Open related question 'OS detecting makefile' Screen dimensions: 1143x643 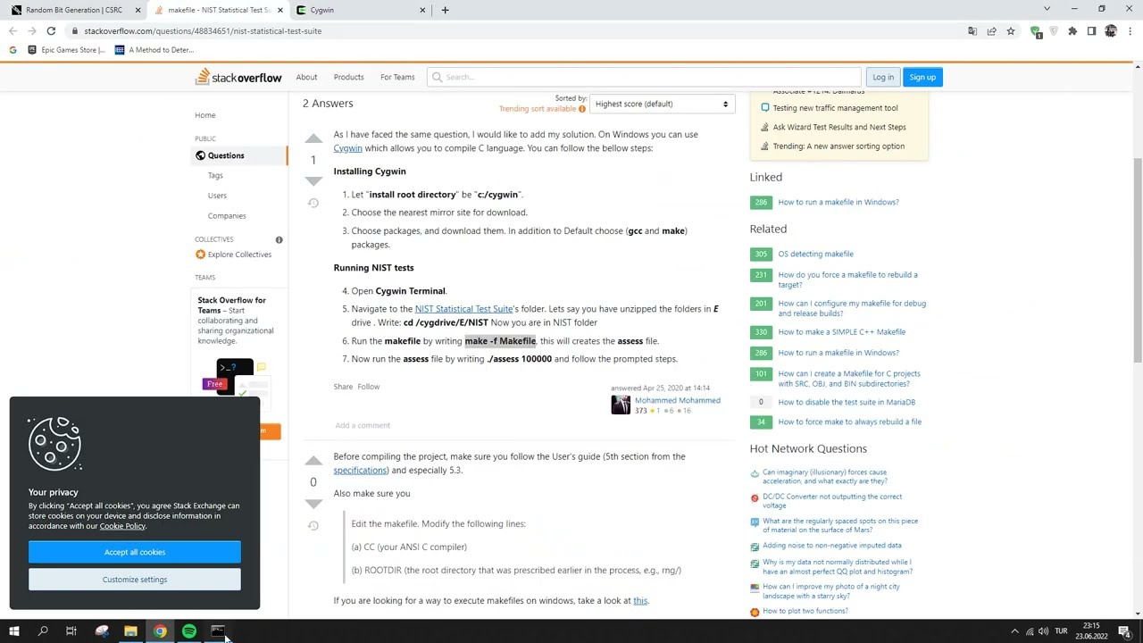815,254
